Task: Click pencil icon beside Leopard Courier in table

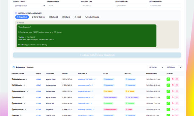Action: pos(27,91)
